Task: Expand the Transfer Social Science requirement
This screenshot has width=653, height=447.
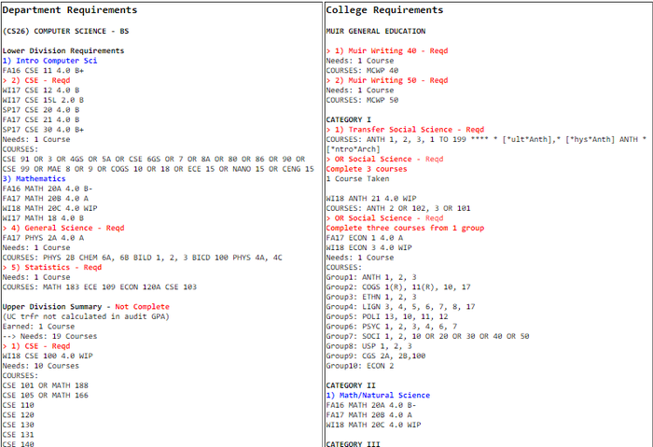Action: 409,129
